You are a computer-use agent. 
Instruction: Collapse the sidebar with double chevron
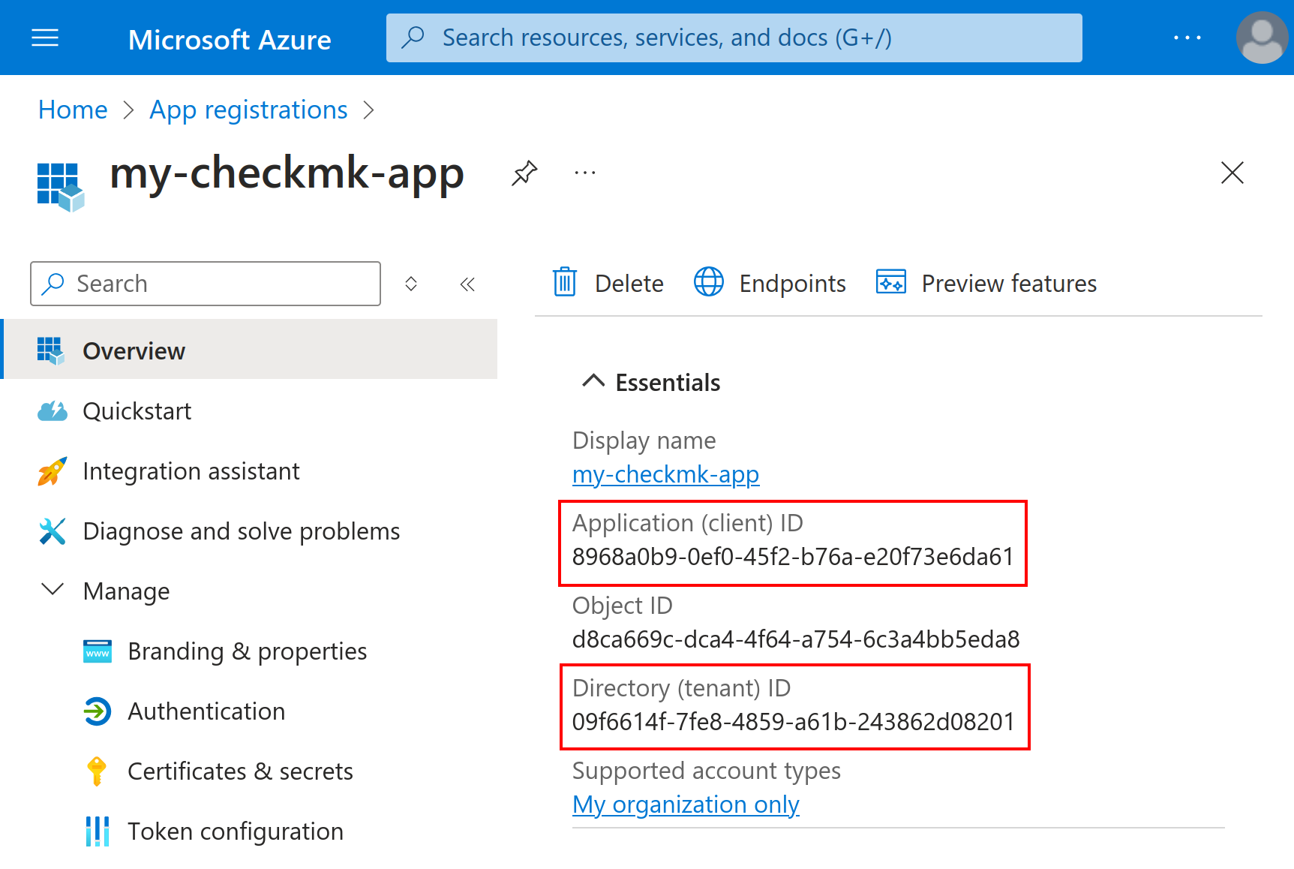click(x=467, y=284)
